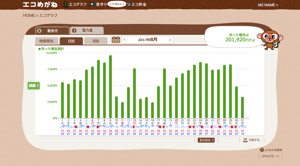The height and width of the screenshot is (166, 300).
Task: Switch to the 時間帯別 tab
Action: [x=47, y=41]
